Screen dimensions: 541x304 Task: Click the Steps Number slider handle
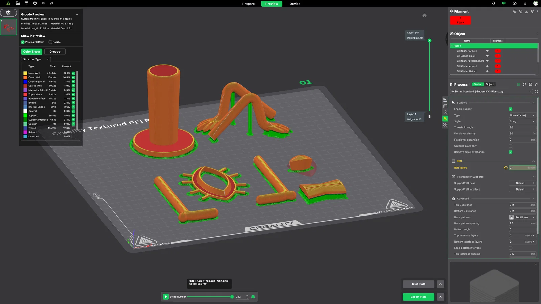[232, 297]
